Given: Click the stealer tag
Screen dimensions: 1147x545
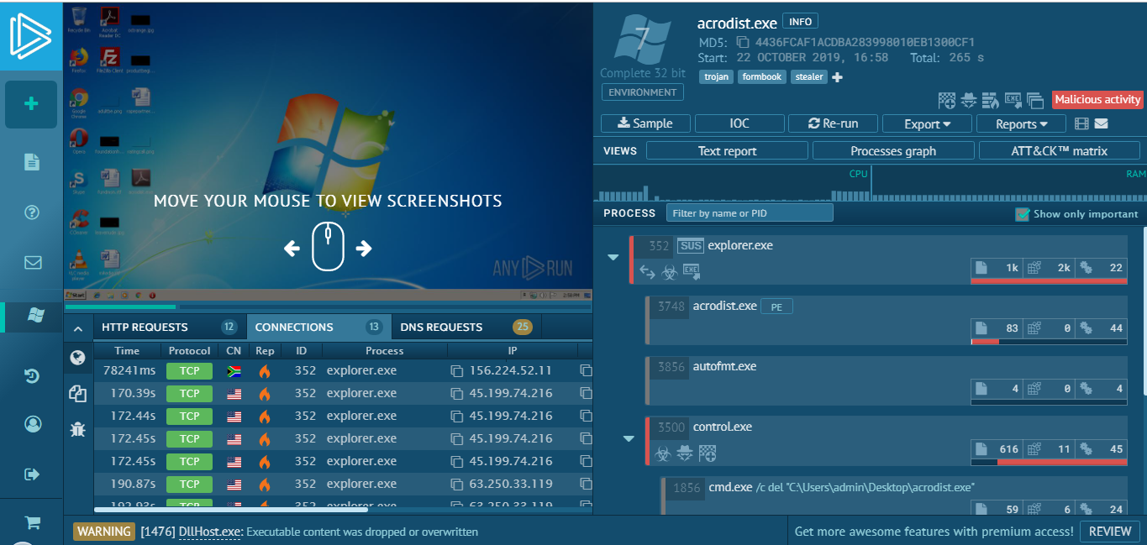Looking at the screenshot, I should point(808,76).
